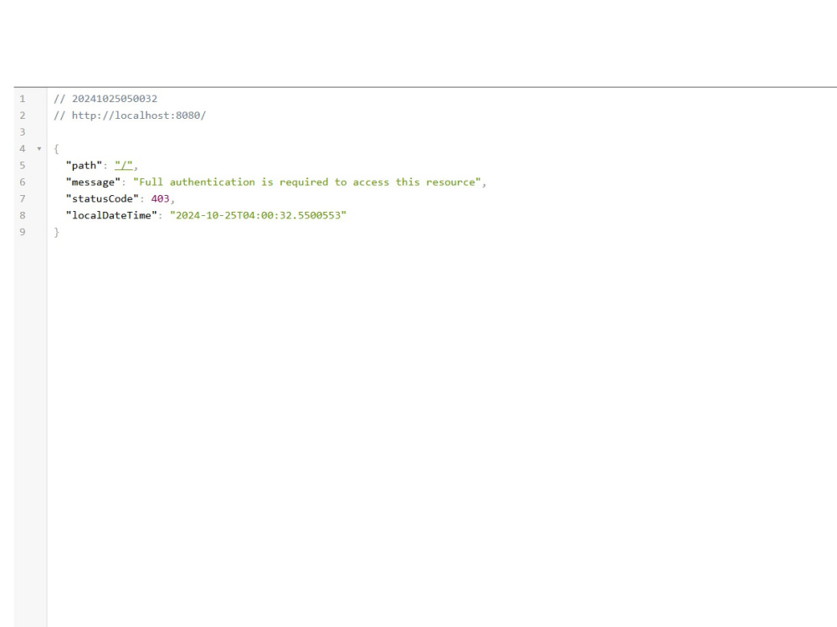
Task: Click line number 9 in gutter
Action: 23,232
